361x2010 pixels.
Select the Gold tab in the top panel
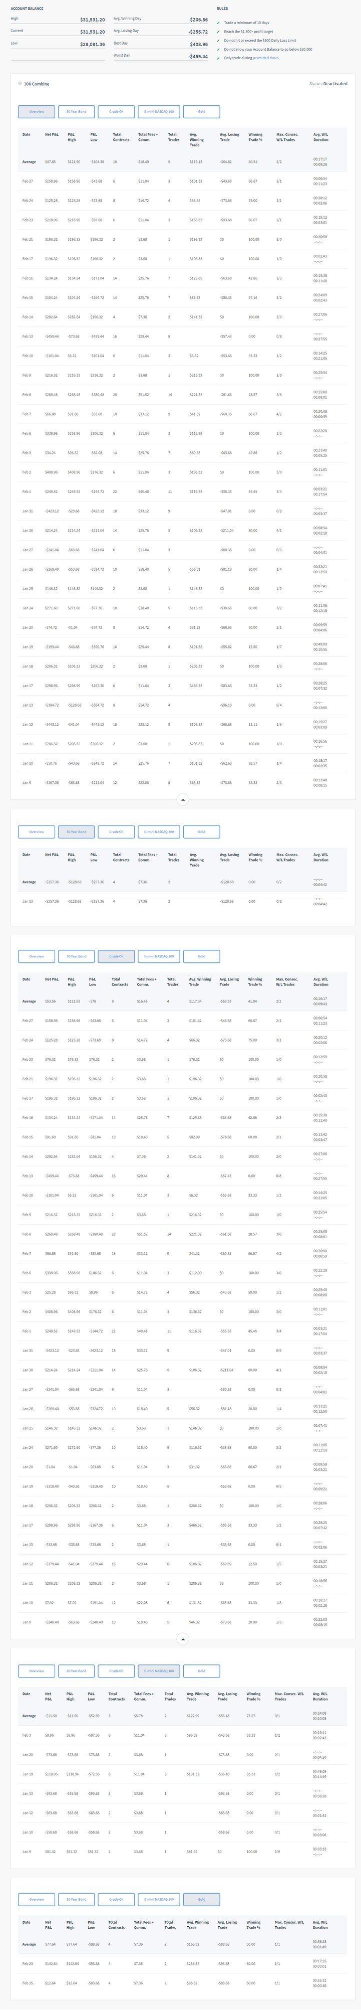click(201, 111)
